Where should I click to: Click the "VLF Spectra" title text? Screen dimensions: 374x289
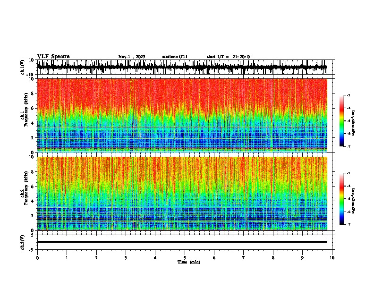[x=53, y=57]
